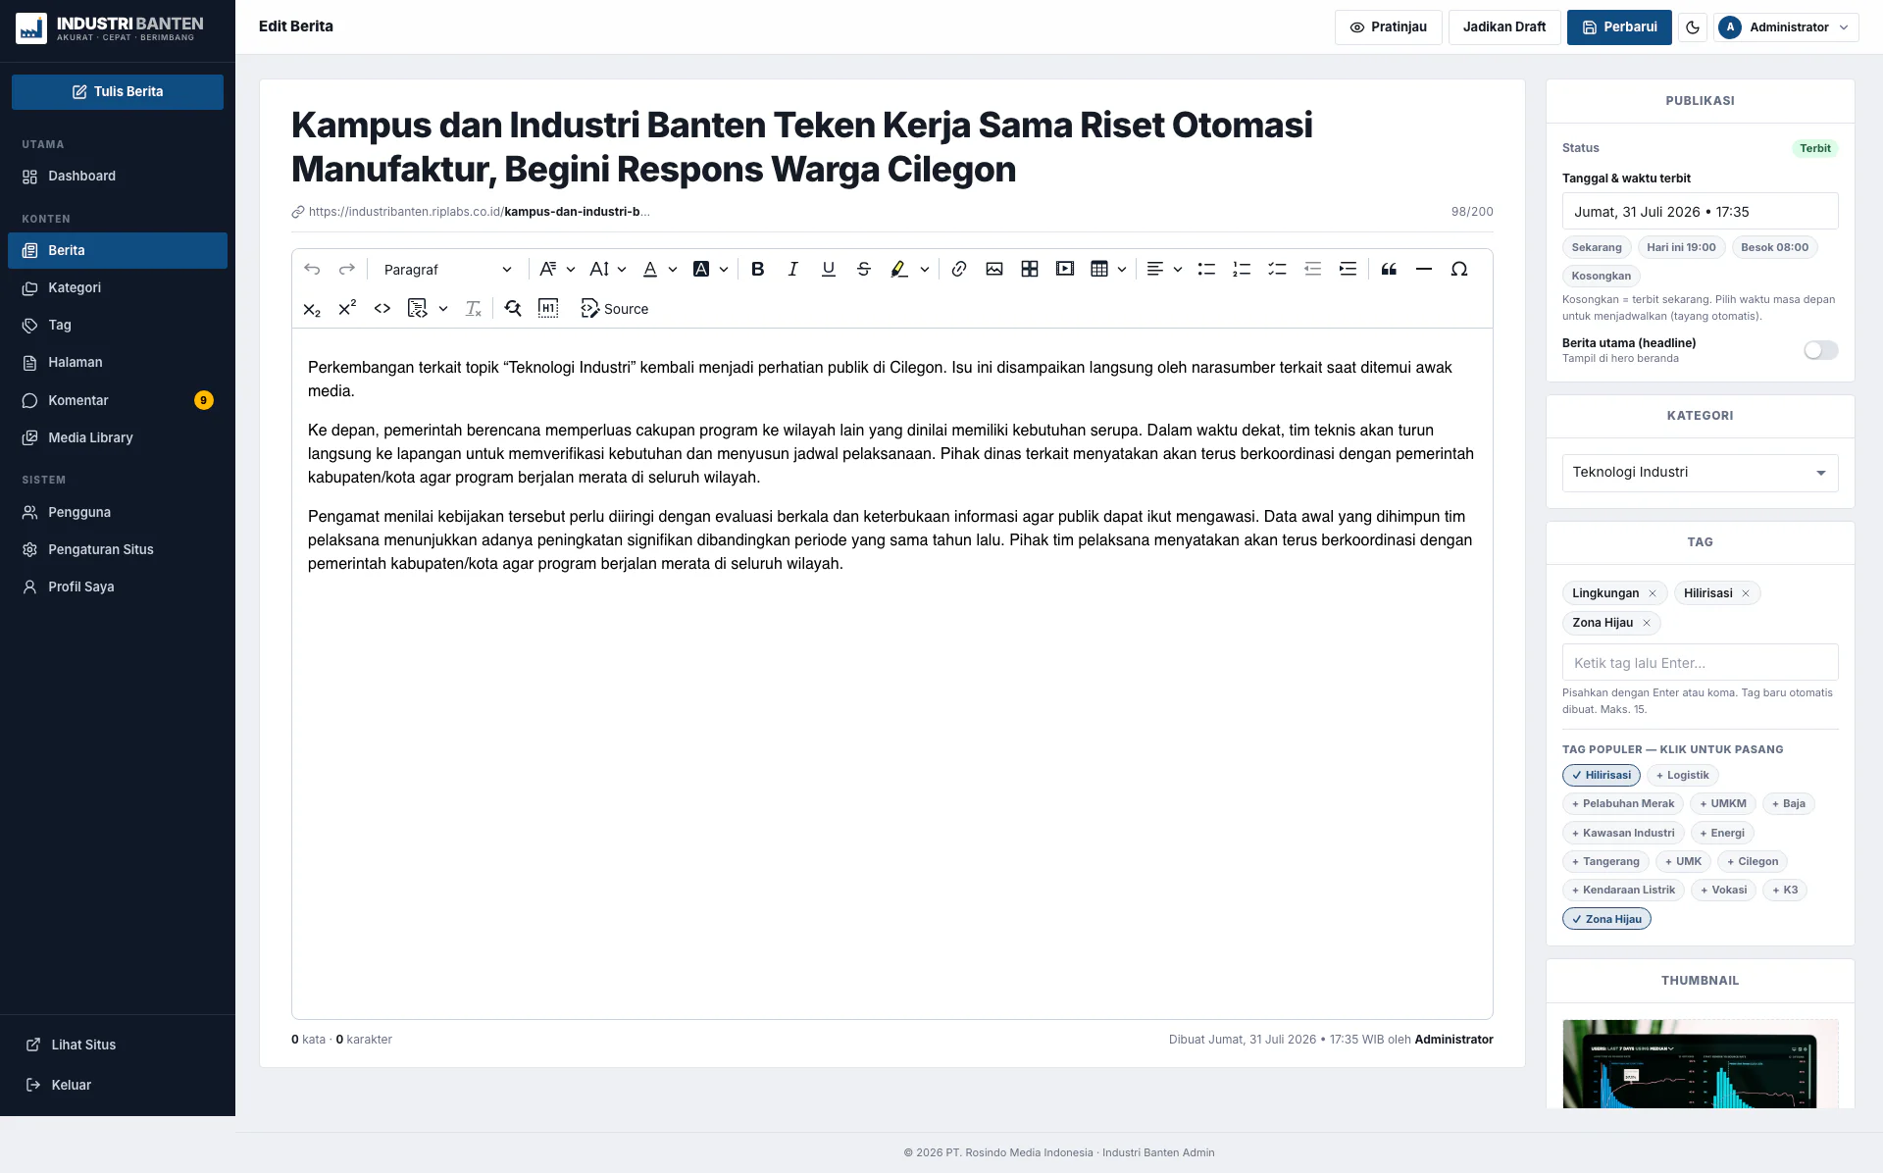Toggle Berita utama headline switch
This screenshot has height=1173, width=1883.
click(1820, 350)
